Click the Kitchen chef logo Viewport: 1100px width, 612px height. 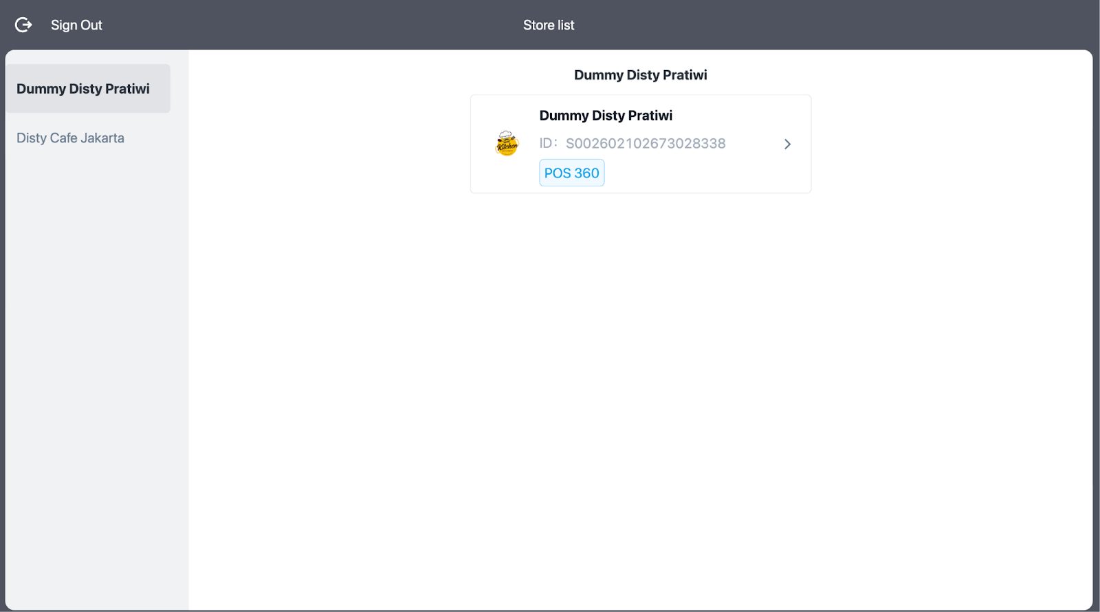507,144
